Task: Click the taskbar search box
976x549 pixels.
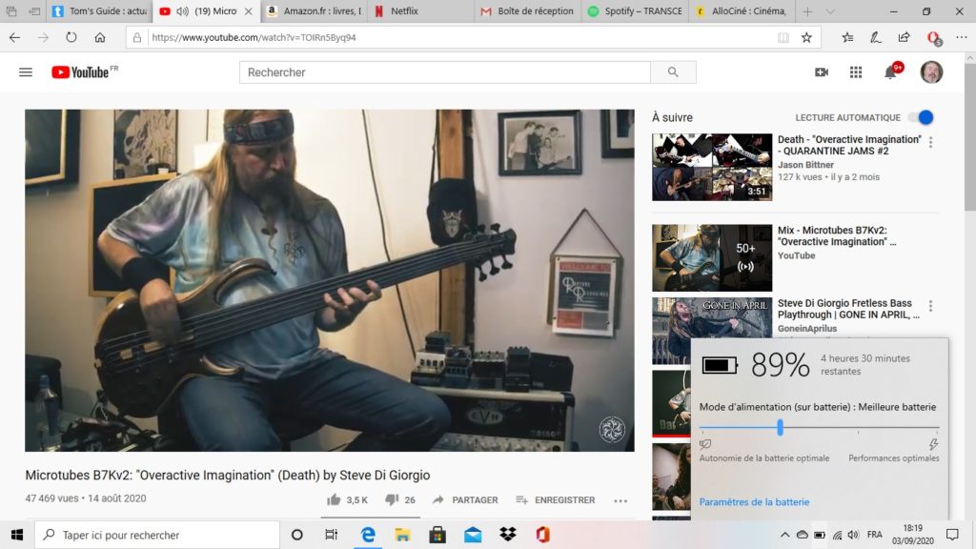Action: pos(157,535)
